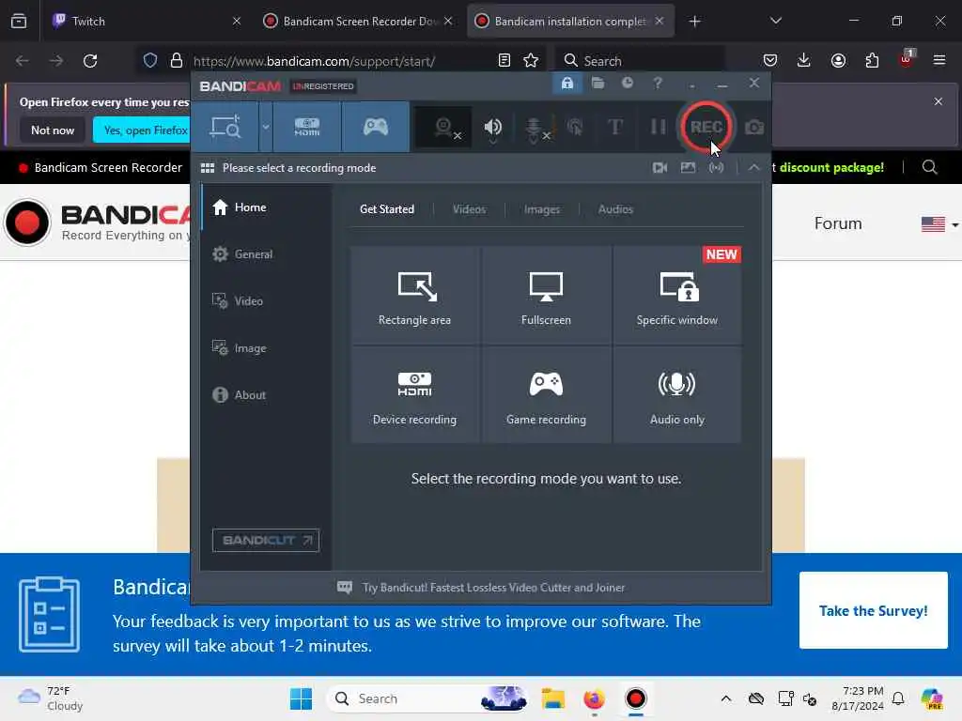
Task: Click the grid icon beside recording mode text
Action: pyautogui.click(x=208, y=168)
